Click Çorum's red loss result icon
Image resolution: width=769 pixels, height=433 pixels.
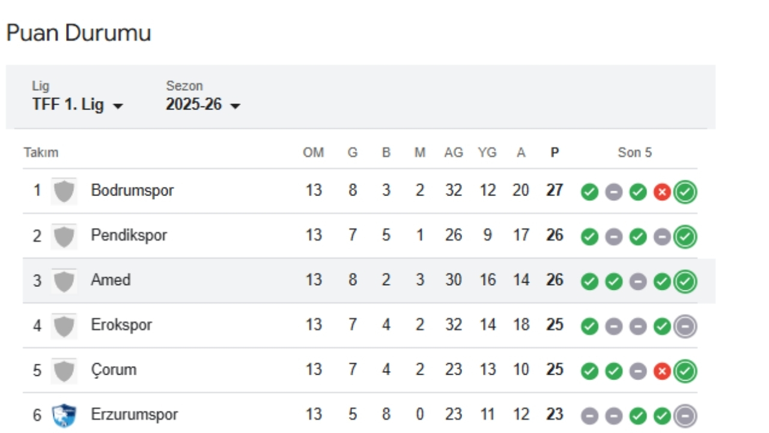tap(661, 372)
